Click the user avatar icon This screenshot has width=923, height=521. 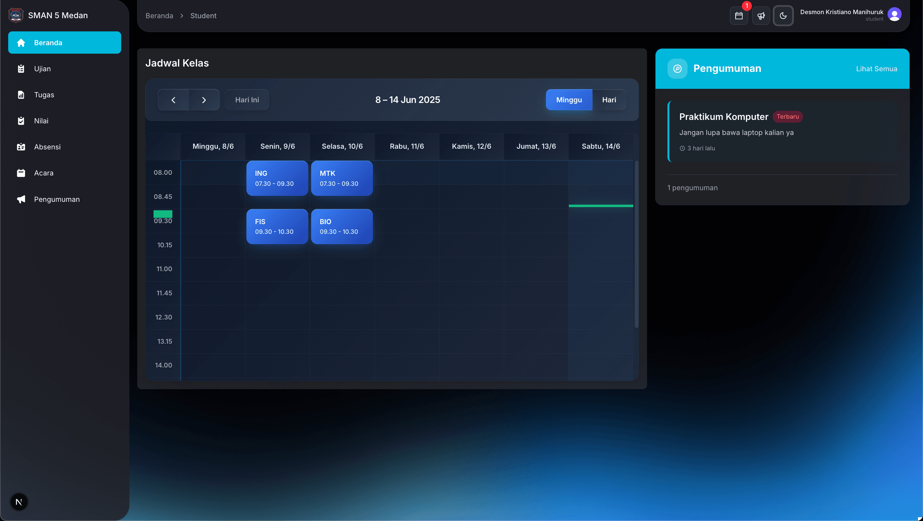click(894, 15)
